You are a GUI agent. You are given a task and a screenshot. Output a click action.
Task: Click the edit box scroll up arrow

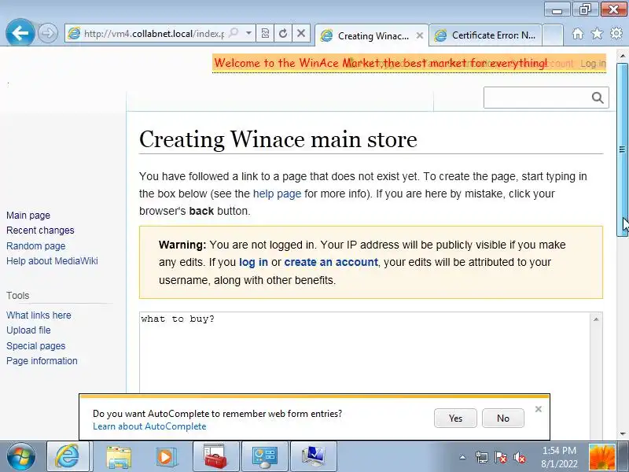[596, 319]
